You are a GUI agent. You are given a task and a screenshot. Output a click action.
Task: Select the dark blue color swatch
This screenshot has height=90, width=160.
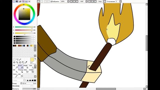[x=24, y=46]
